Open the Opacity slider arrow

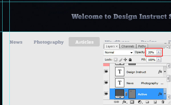point(159,52)
